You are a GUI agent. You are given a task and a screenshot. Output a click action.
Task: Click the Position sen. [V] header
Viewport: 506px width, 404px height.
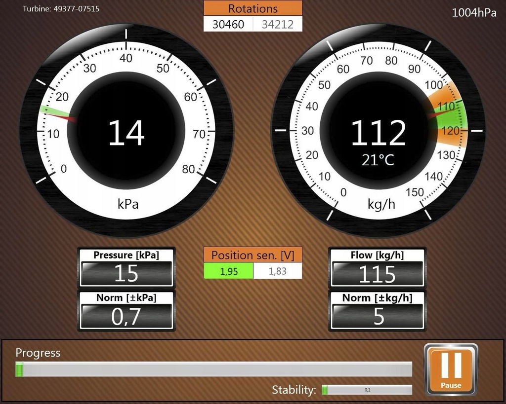[x=253, y=255]
